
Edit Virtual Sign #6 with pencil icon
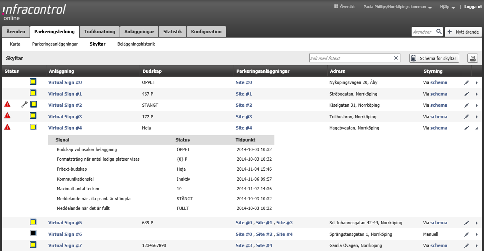coord(466,235)
